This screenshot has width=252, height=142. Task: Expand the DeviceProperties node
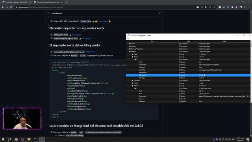click(130, 49)
